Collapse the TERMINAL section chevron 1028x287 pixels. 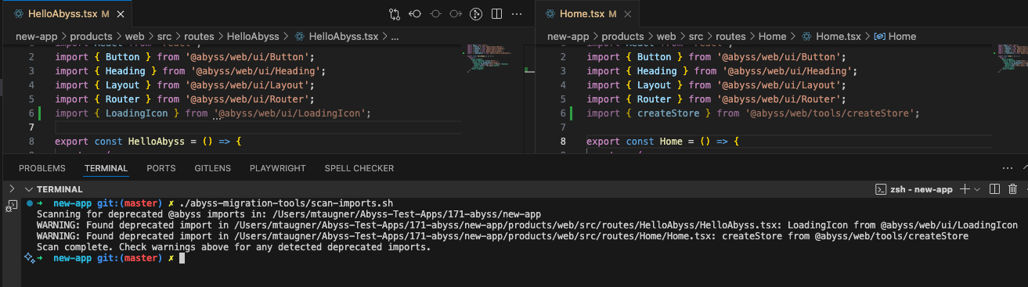[x=29, y=189]
